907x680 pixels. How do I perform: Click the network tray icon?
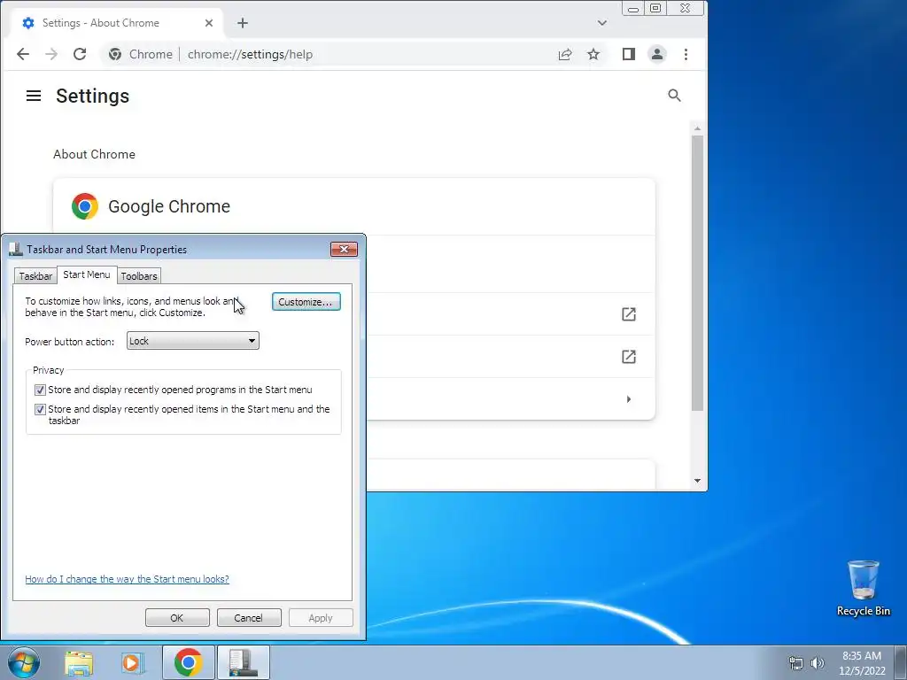click(x=796, y=663)
